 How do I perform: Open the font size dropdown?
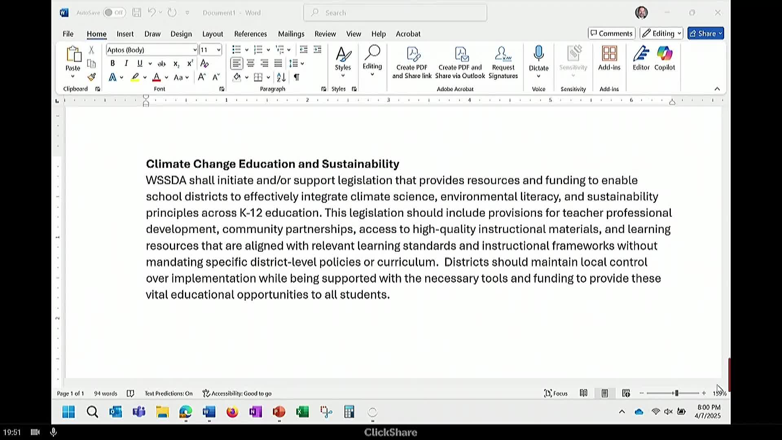(219, 50)
